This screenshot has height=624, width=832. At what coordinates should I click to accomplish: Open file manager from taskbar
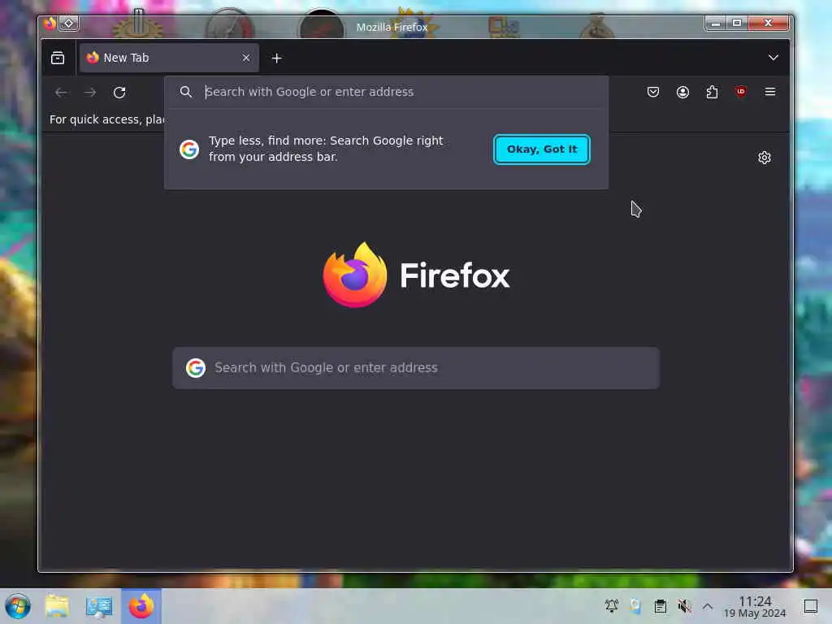point(58,606)
